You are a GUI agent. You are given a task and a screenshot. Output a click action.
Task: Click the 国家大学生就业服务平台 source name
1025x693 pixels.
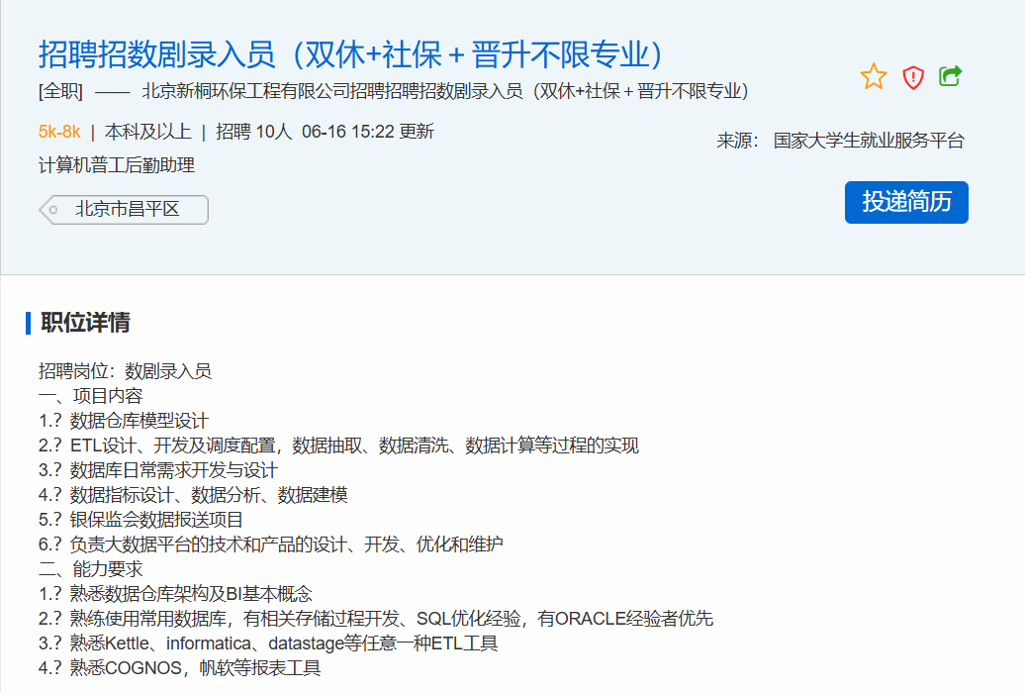[x=869, y=141]
